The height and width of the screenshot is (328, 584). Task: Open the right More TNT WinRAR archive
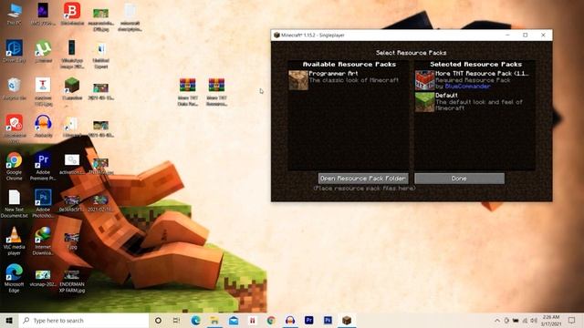click(216, 92)
